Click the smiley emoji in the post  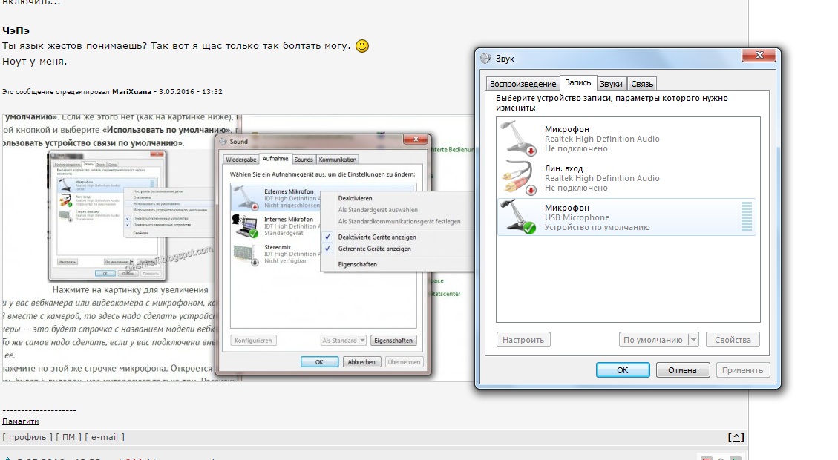pyautogui.click(x=362, y=46)
